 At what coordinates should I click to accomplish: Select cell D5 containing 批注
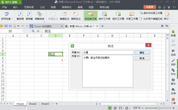pos(55,54)
